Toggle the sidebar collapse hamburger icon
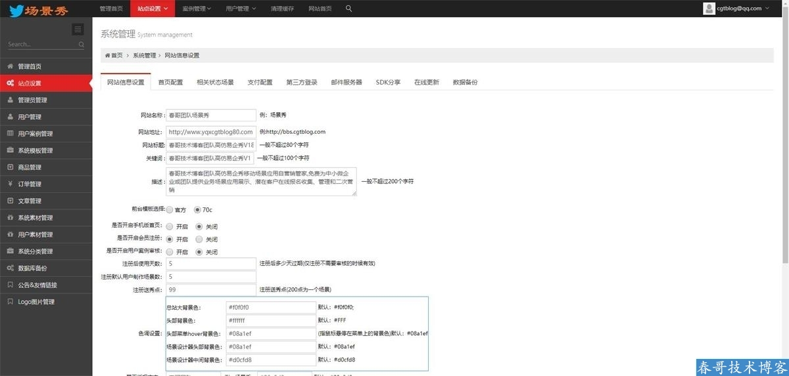Viewport: 789px width, 376px height. (x=78, y=30)
